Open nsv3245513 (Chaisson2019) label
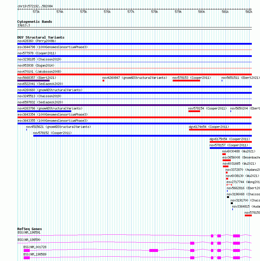 coord(39,96)
